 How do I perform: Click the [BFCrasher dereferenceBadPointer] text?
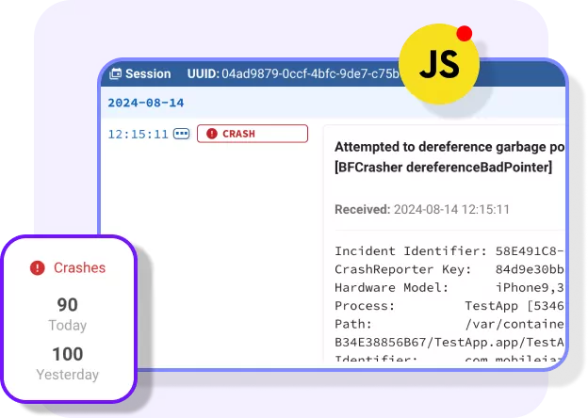[x=443, y=167]
